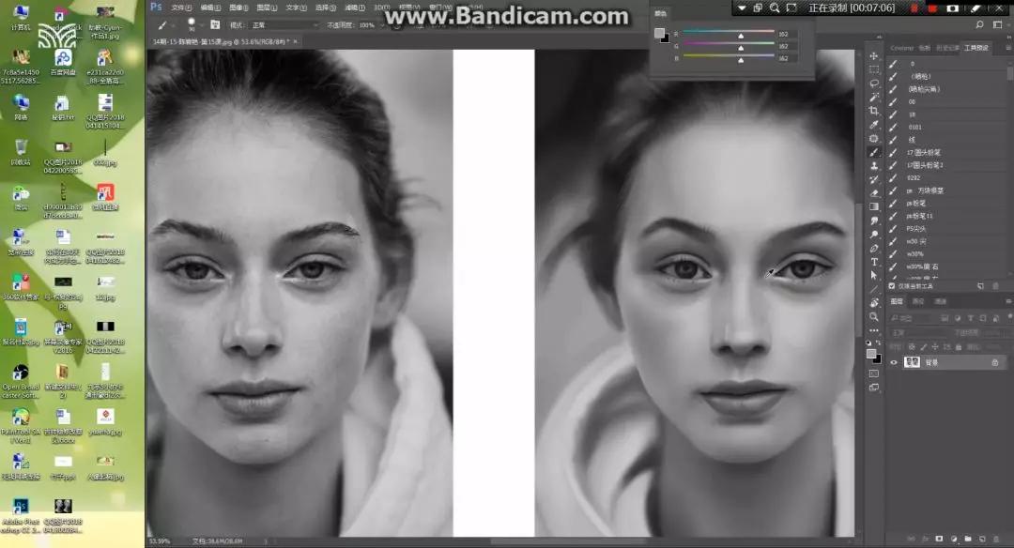Toggle visibility of the 背景 layer
1014x548 pixels.
click(x=894, y=362)
